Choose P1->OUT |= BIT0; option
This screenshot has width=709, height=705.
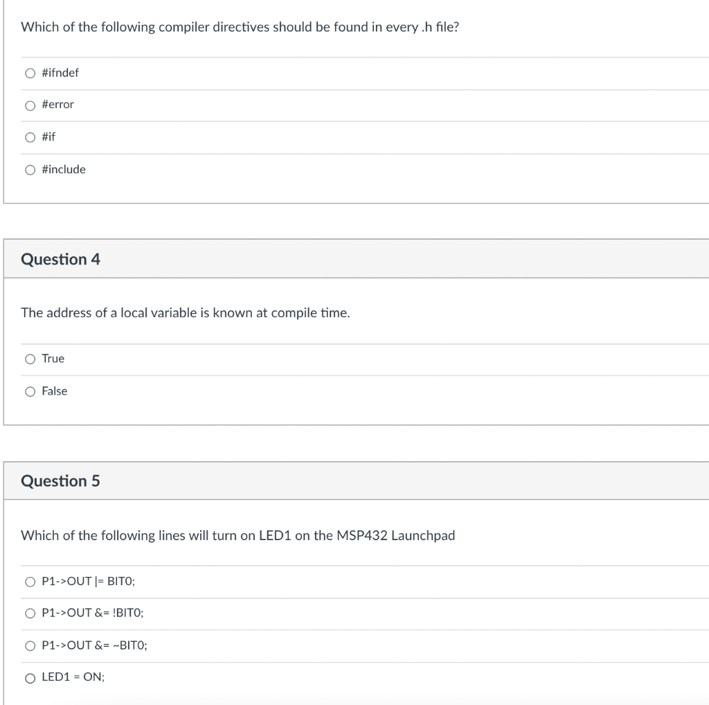click(30, 581)
